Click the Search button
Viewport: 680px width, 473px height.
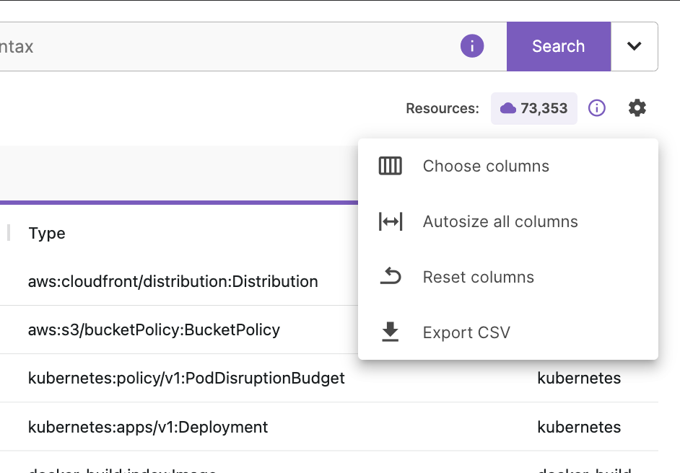pyautogui.click(x=559, y=46)
